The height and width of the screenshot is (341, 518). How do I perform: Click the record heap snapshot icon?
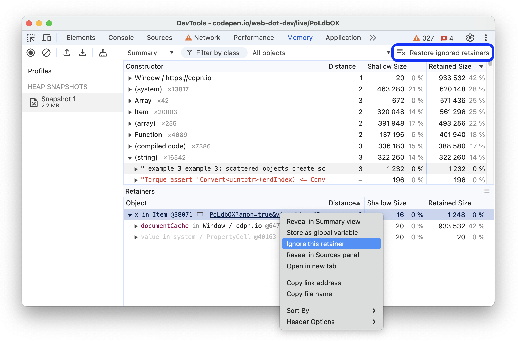pyautogui.click(x=30, y=52)
